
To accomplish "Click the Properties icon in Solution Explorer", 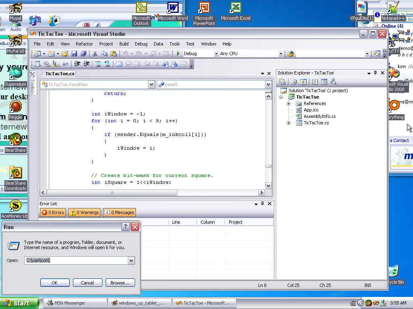I will [x=282, y=82].
